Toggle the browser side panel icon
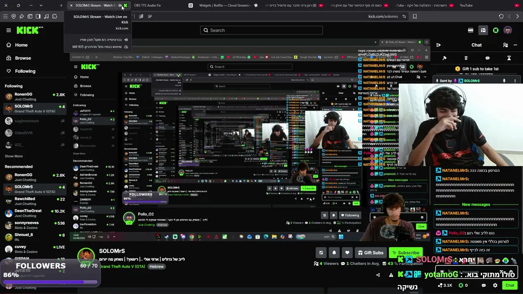This screenshot has width=523, height=294. tap(38, 16)
